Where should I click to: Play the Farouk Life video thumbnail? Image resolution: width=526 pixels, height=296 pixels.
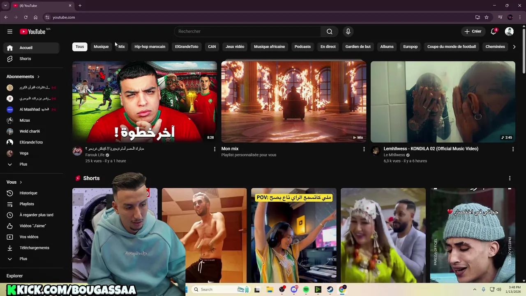(x=145, y=102)
